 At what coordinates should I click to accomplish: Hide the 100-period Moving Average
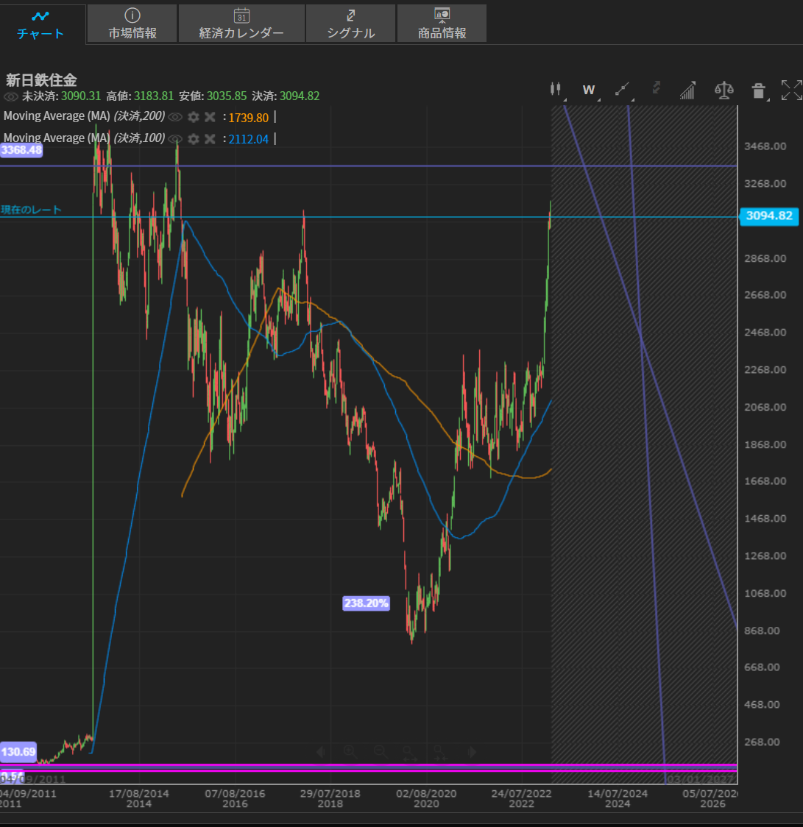pyautogui.click(x=175, y=139)
